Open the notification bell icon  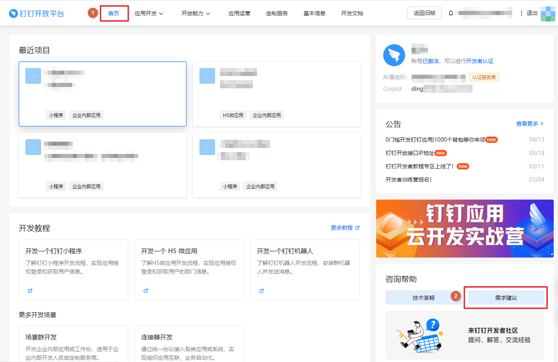pyautogui.click(x=451, y=13)
